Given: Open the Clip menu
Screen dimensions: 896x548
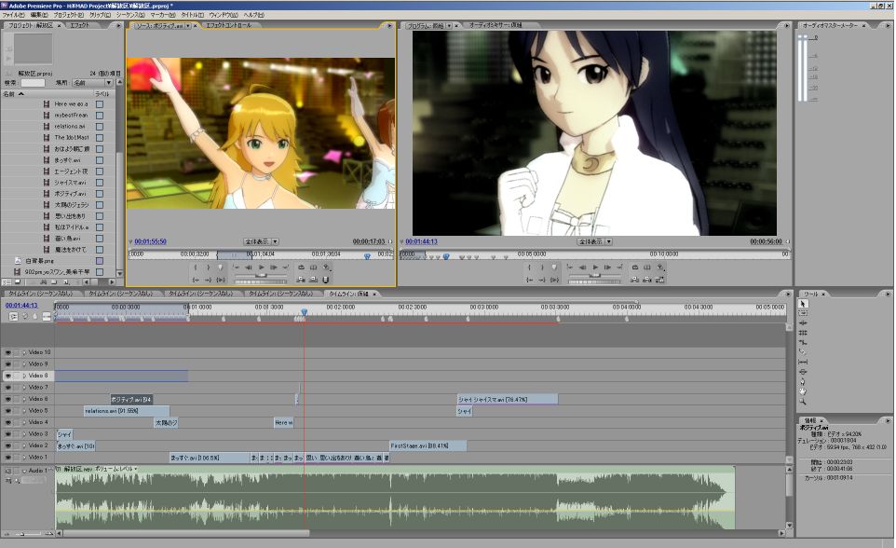Looking at the screenshot, I should click(x=101, y=15).
